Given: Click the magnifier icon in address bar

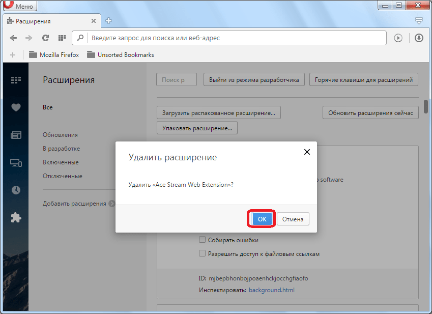Looking at the screenshot, I should (80, 38).
